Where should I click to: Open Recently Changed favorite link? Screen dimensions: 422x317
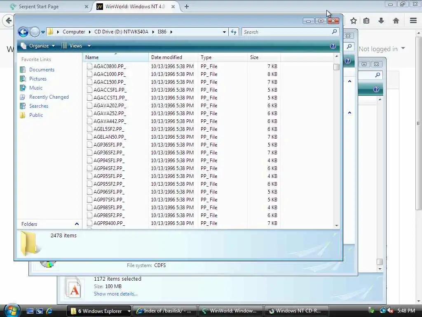(49, 97)
